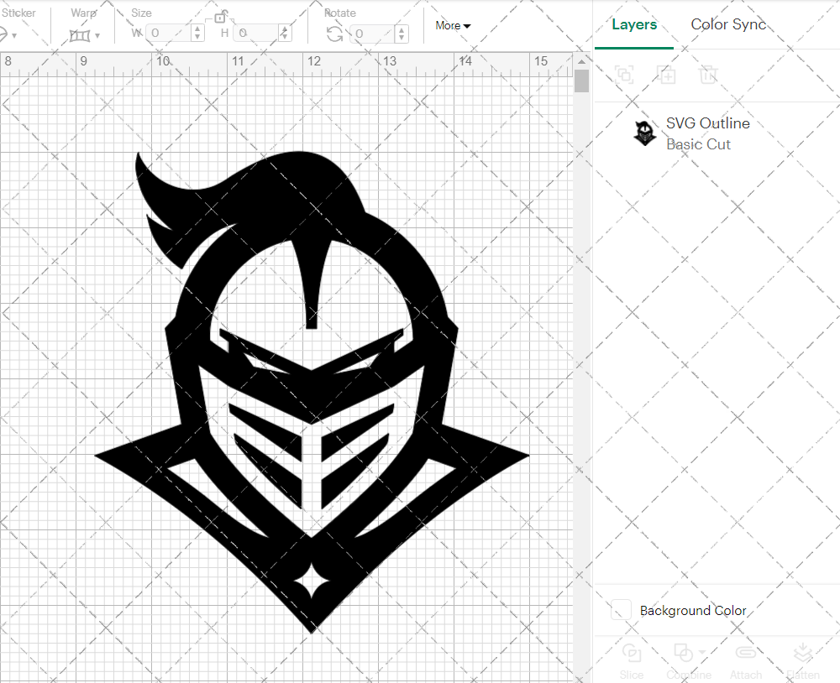Toggle the size aspect ratio lock
Image resolution: width=840 pixels, height=683 pixels.
221,16
